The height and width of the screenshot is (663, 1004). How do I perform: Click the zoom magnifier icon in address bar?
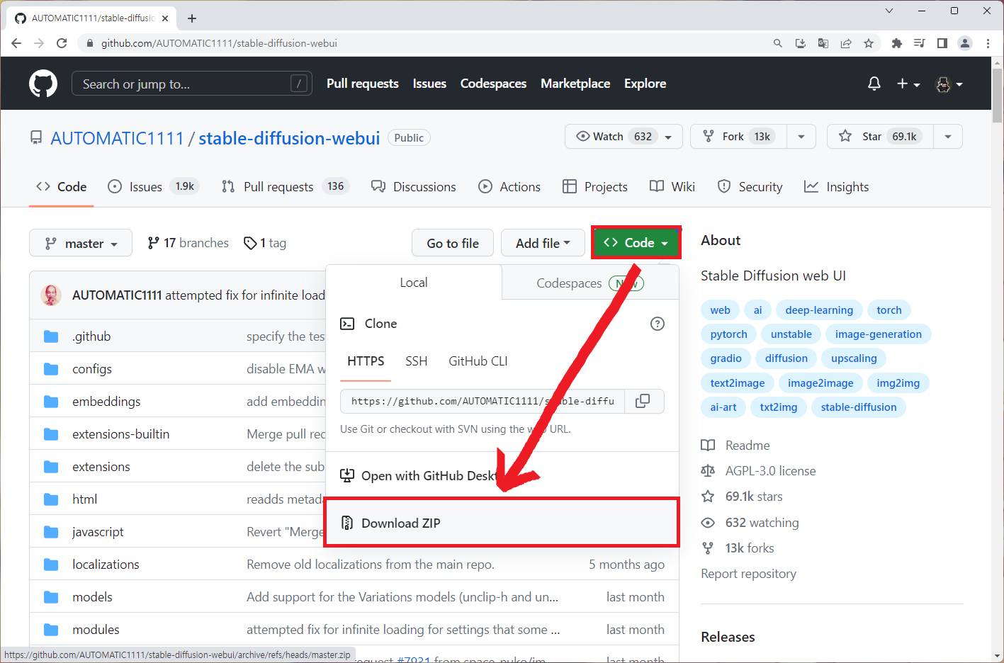click(778, 43)
